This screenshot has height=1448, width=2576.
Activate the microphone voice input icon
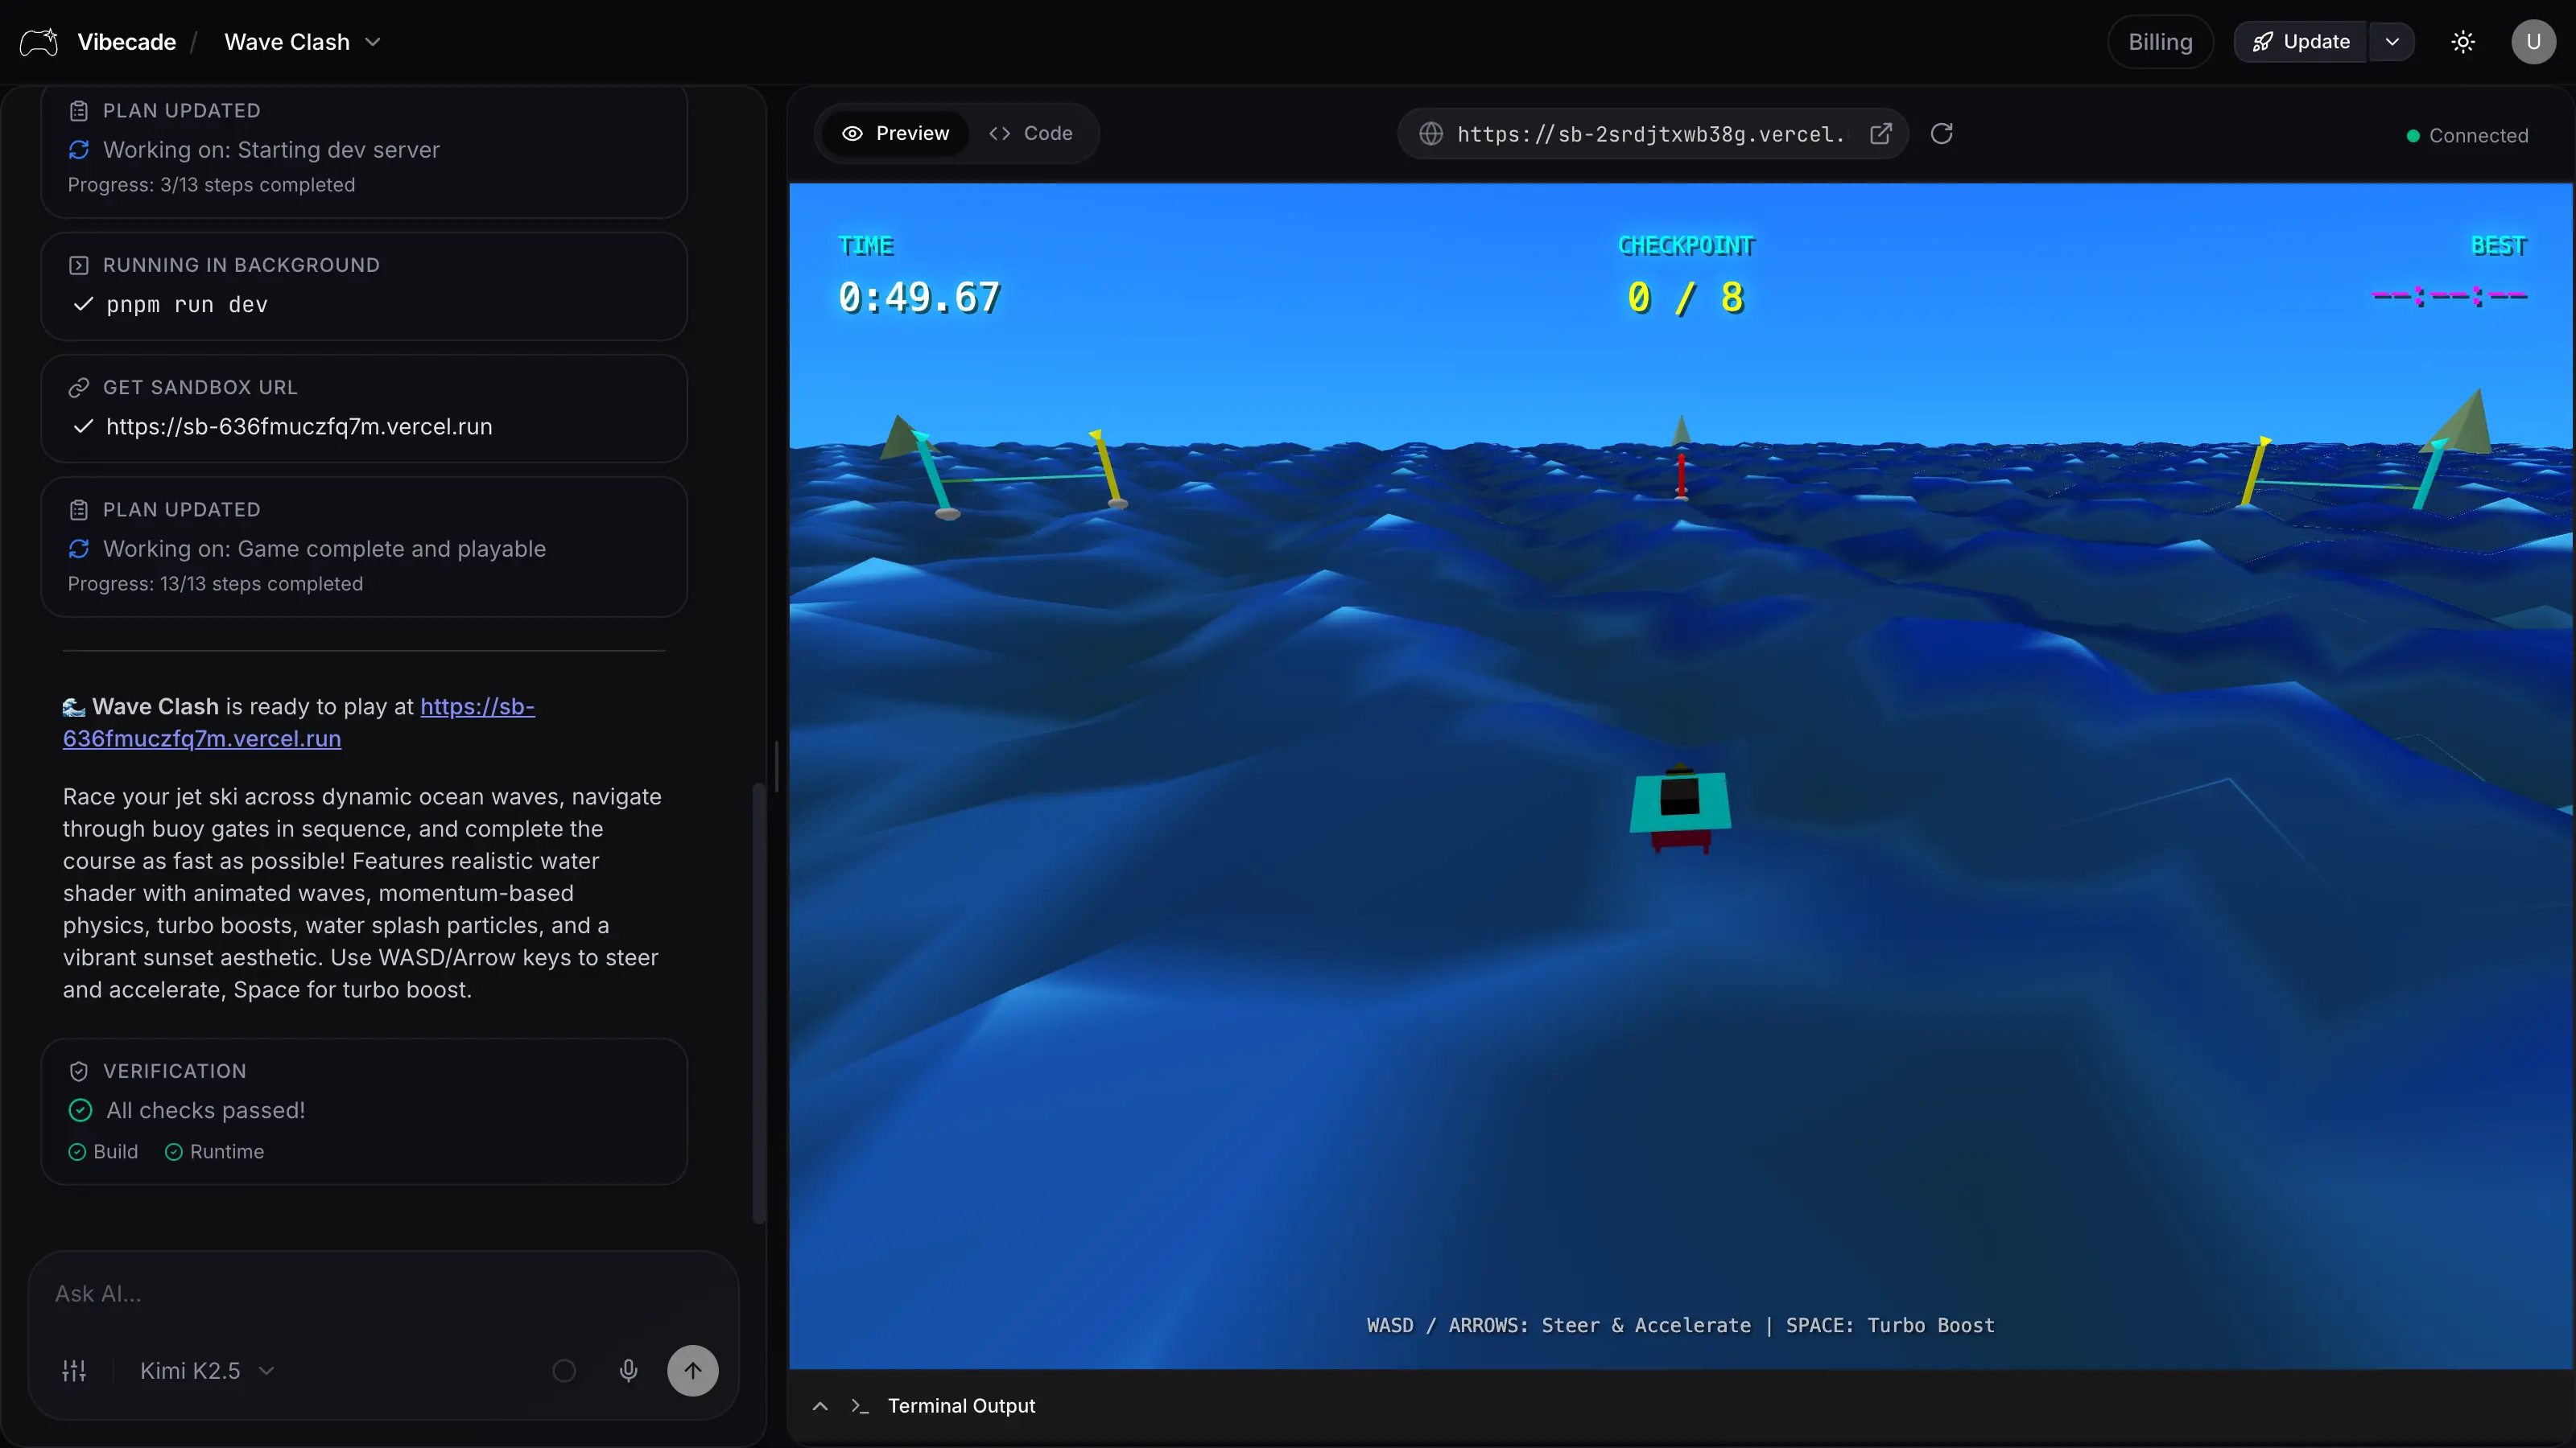(629, 1370)
